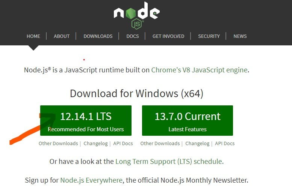Open the Long Term Support (LTS) schedule link
Image resolution: width=292 pixels, height=189 pixels.
coord(169,162)
